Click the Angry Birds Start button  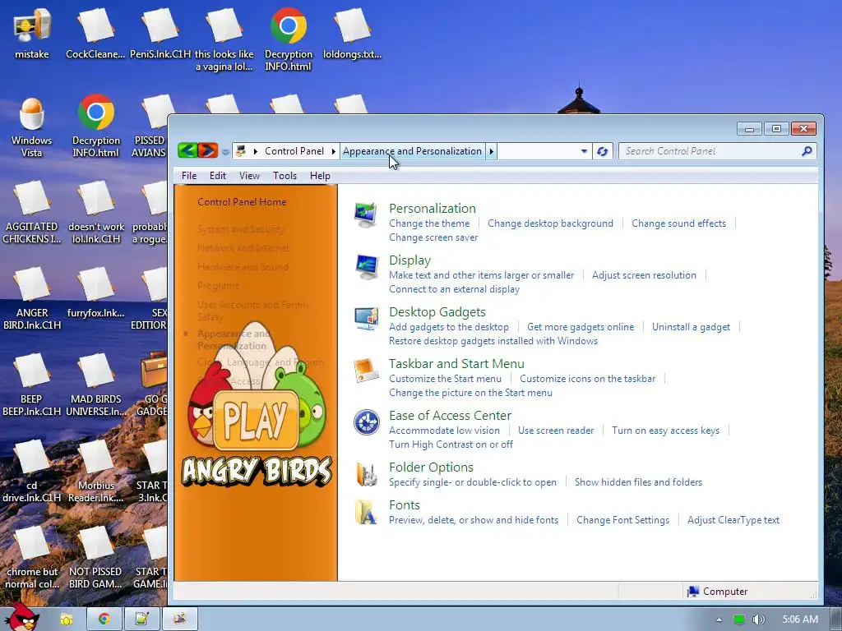coord(22,616)
